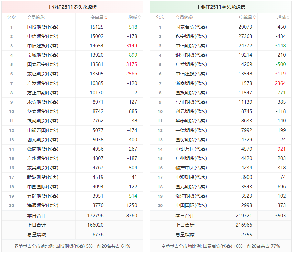Click red change value 2364
The width and height of the screenshot is (293, 253).
point(280,83)
